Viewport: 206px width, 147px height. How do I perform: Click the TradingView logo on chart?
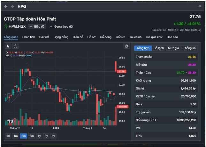pyautogui.click(x=10, y=121)
